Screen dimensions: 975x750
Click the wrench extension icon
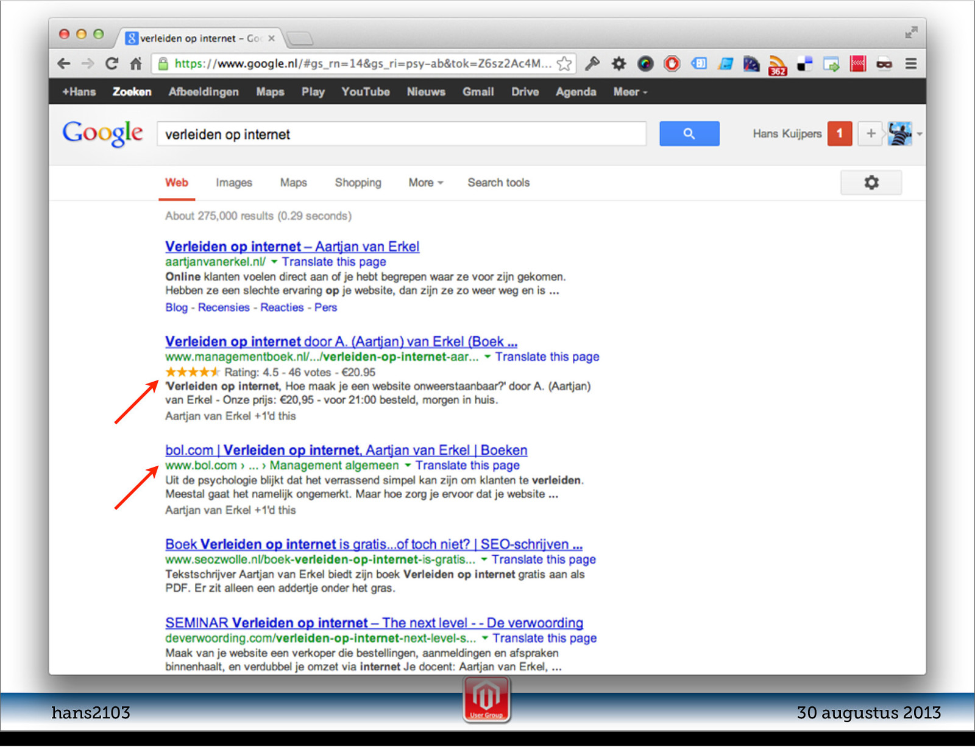click(x=592, y=63)
